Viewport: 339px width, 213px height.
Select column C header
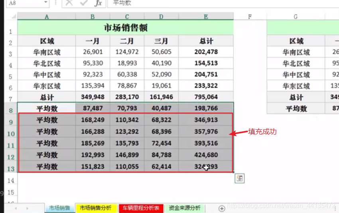[x=127, y=16]
